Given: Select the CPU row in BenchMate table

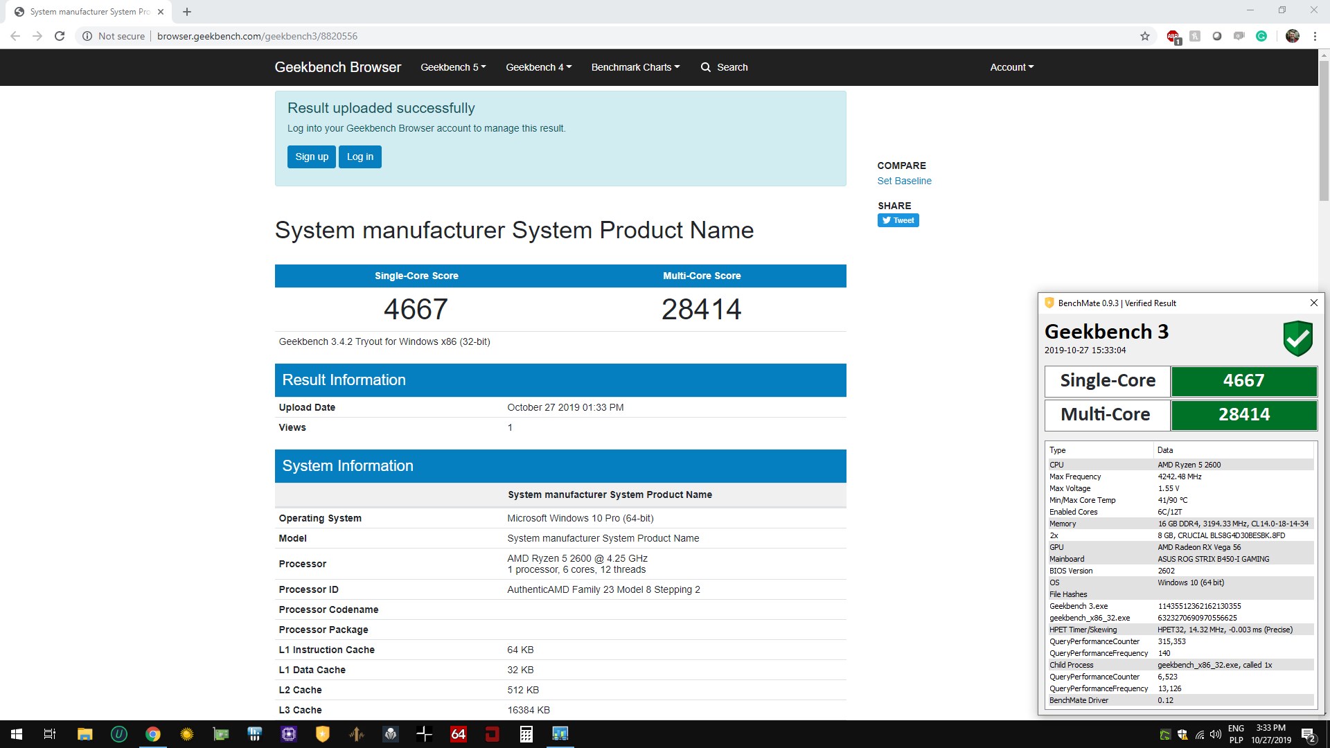Looking at the screenshot, I should click(x=1180, y=465).
